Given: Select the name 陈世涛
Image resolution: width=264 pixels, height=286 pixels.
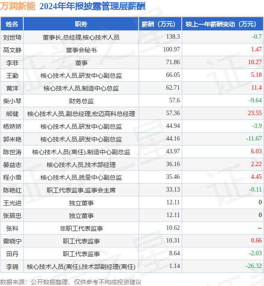Looking at the screenshot, I should coord(12,152).
